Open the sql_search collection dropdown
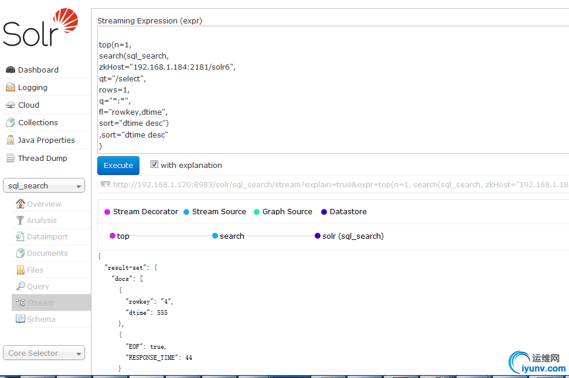The height and width of the screenshot is (378, 569). click(44, 185)
